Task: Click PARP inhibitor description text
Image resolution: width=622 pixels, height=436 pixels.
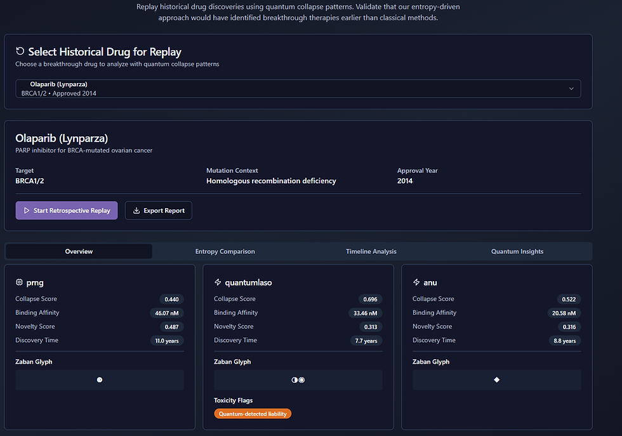Action: [x=84, y=150]
